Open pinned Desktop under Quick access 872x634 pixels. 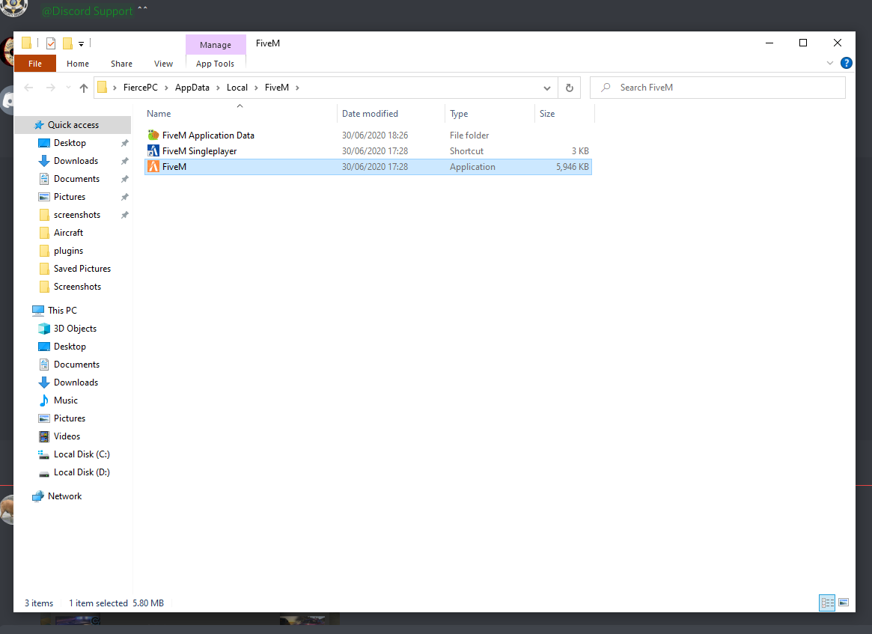coord(70,143)
